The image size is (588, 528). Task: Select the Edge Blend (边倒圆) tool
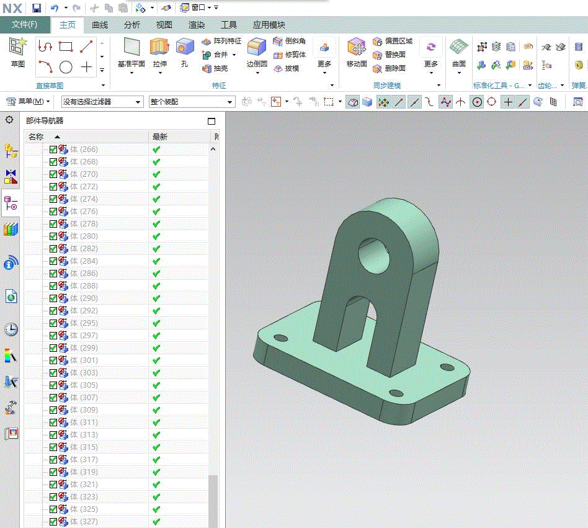[257, 48]
